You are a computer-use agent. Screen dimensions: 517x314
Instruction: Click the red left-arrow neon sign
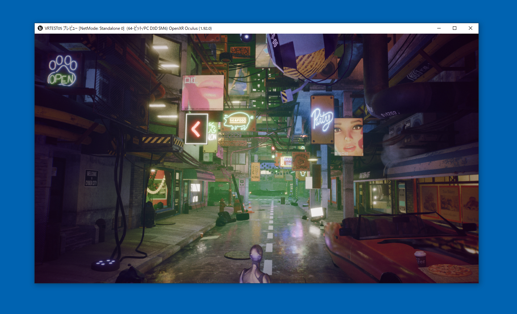click(196, 129)
